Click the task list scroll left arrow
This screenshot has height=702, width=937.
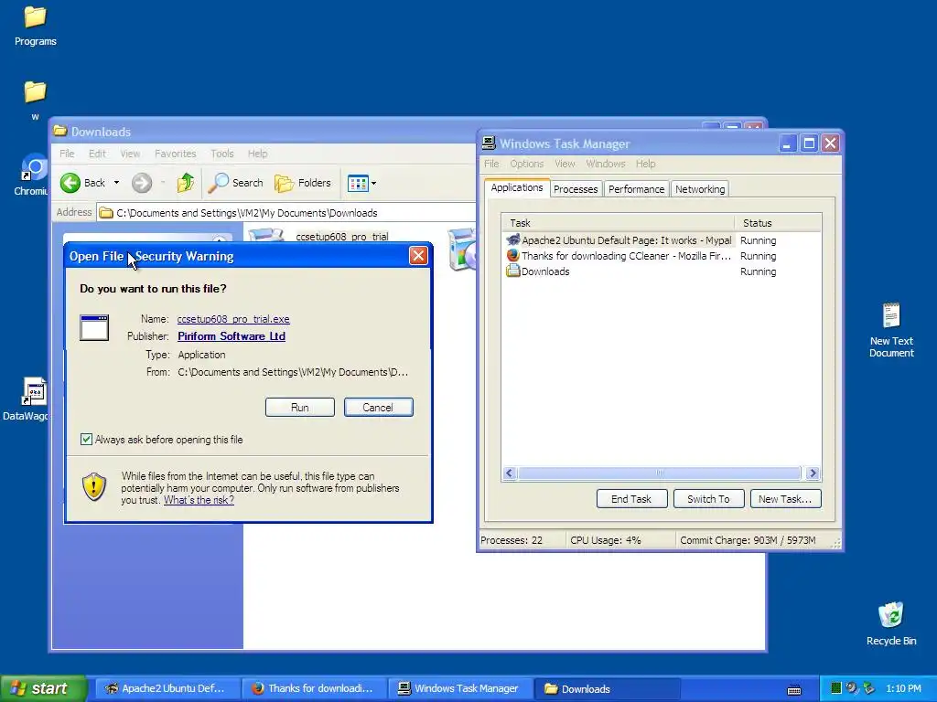(x=509, y=473)
